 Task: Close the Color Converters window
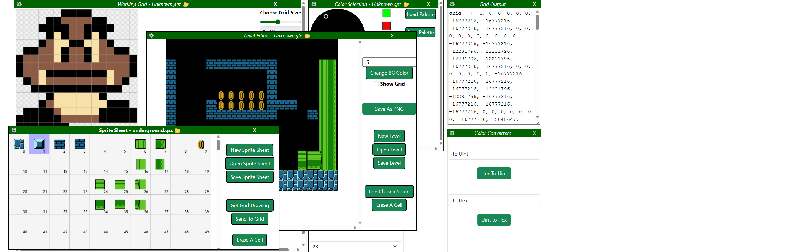pos(534,133)
